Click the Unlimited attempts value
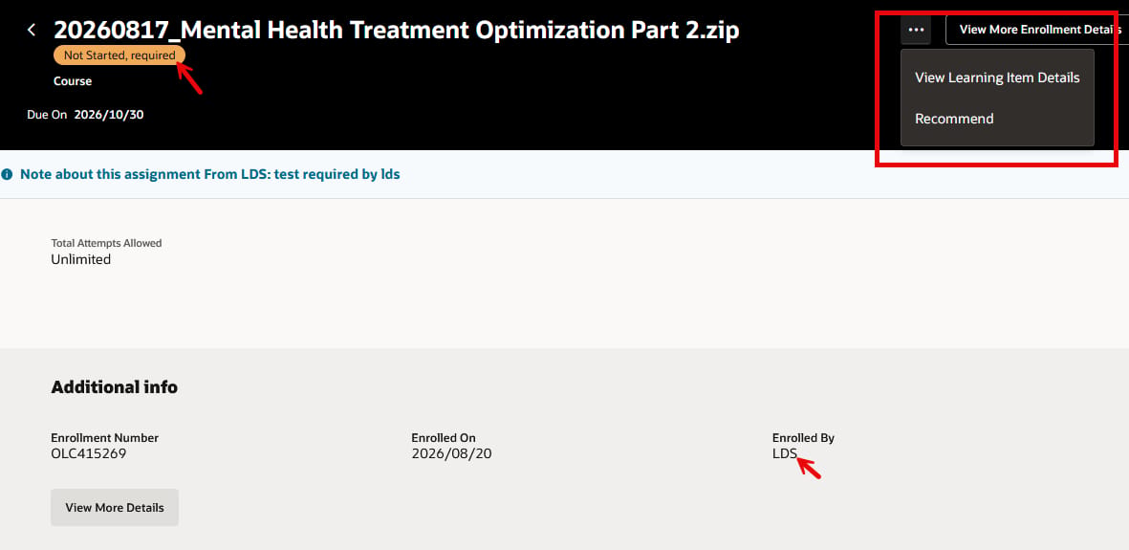Viewport: 1129px width, 550px height. pos(80,259)
